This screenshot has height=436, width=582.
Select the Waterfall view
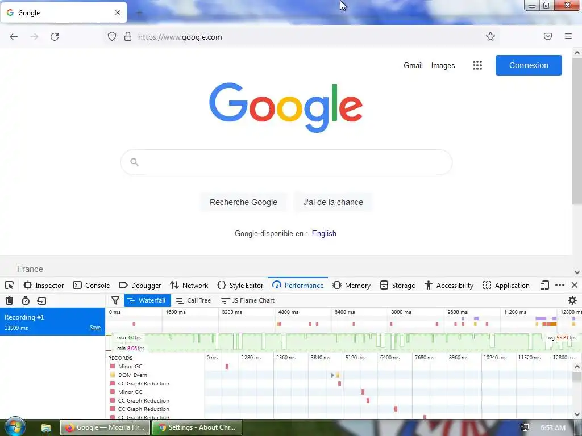coord(147,300)
